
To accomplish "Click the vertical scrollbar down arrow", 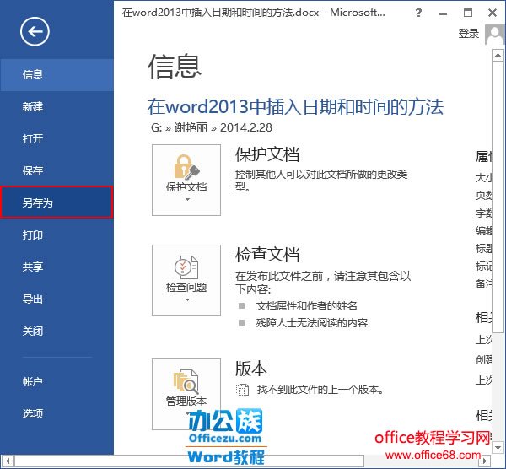I will [x=498, y=447].
